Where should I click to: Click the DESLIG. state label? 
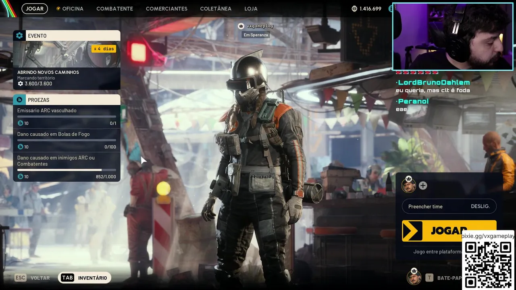(x=480, y=206)
